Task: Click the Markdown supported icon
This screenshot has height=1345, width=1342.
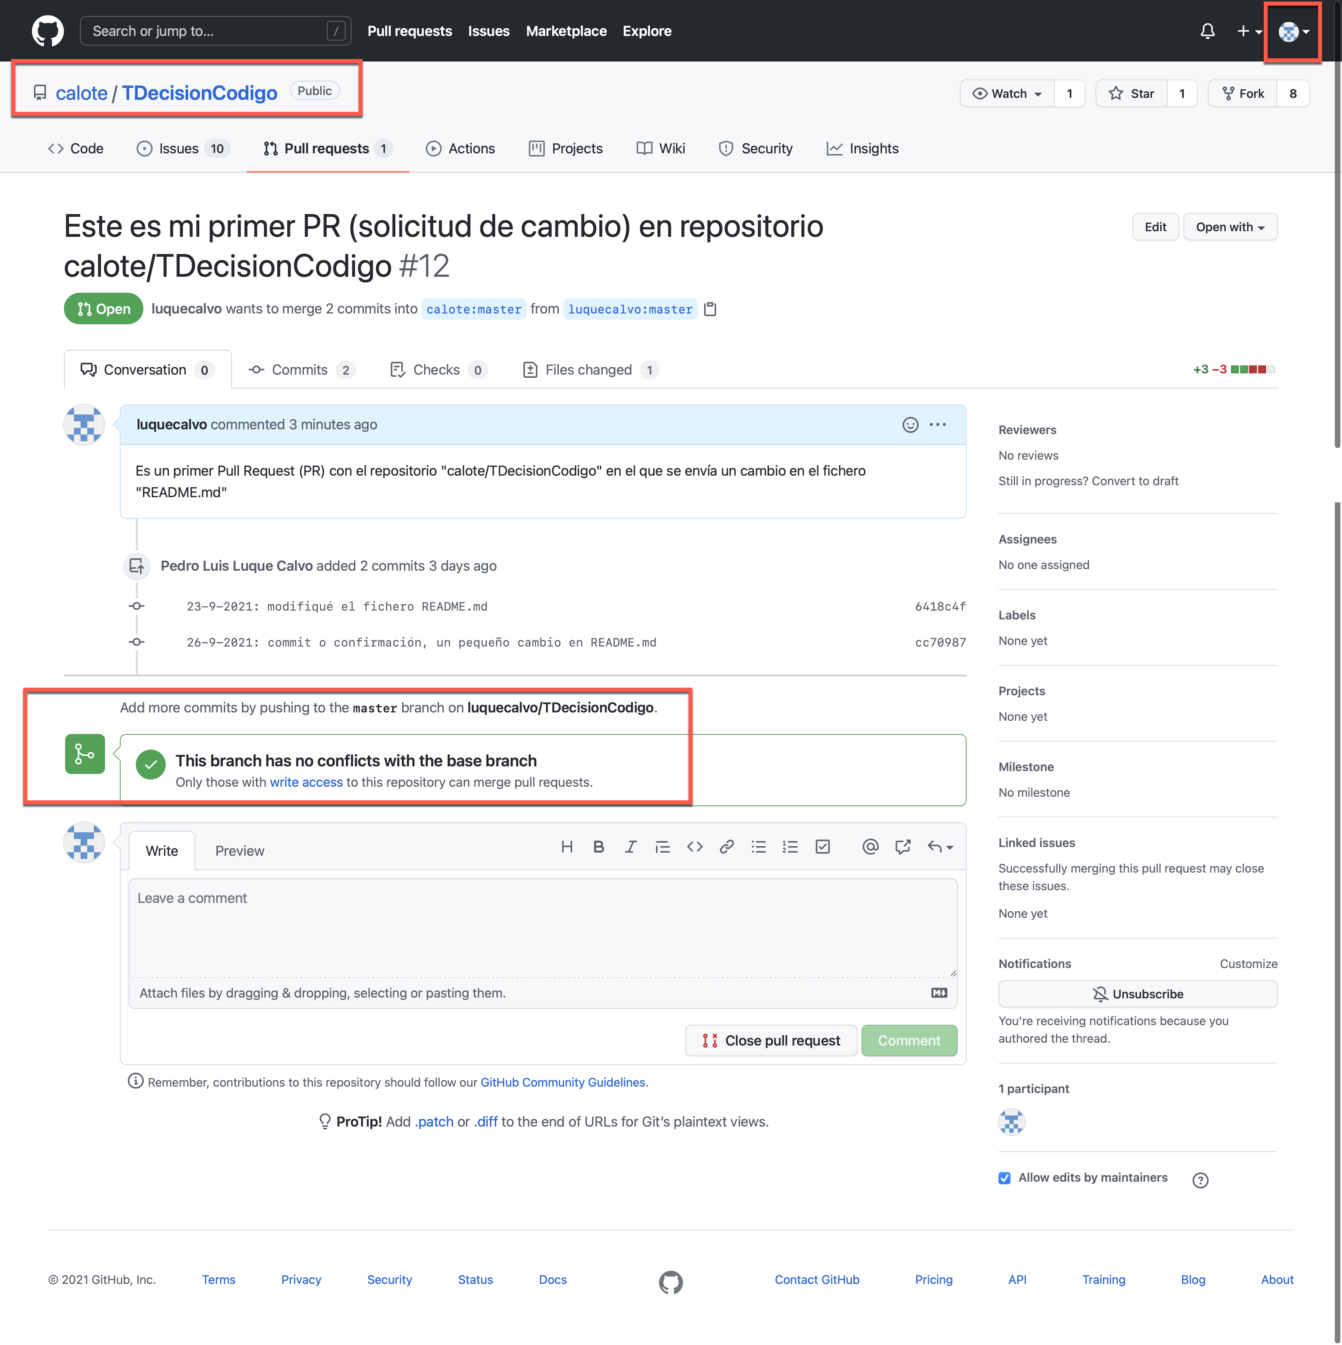Action: 939,993
